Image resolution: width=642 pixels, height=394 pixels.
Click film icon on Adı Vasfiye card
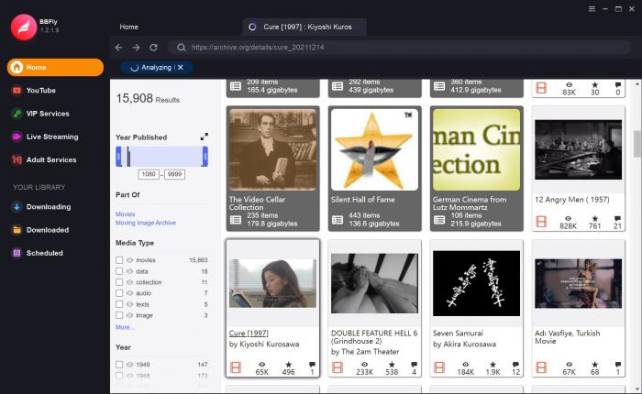pos(541,367)
